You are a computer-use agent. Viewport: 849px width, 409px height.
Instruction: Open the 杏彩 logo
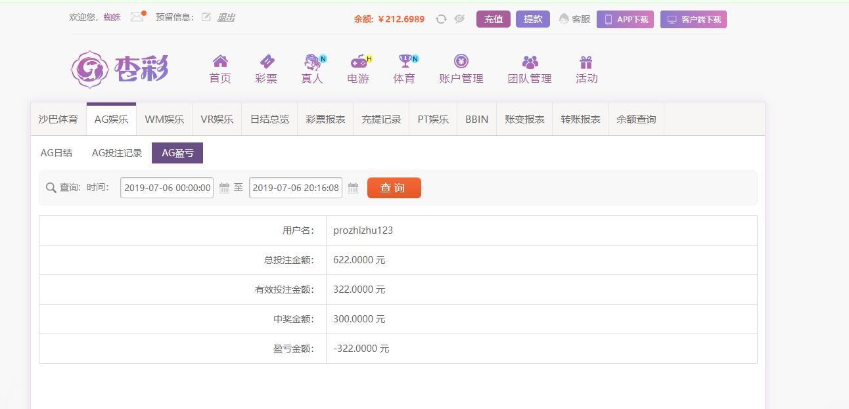pyautogui.click(x=120, y=69)
